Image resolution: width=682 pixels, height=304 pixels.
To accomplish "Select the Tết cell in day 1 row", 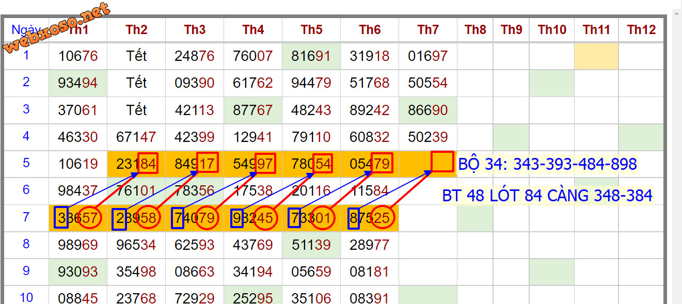I will pos(136,56).
